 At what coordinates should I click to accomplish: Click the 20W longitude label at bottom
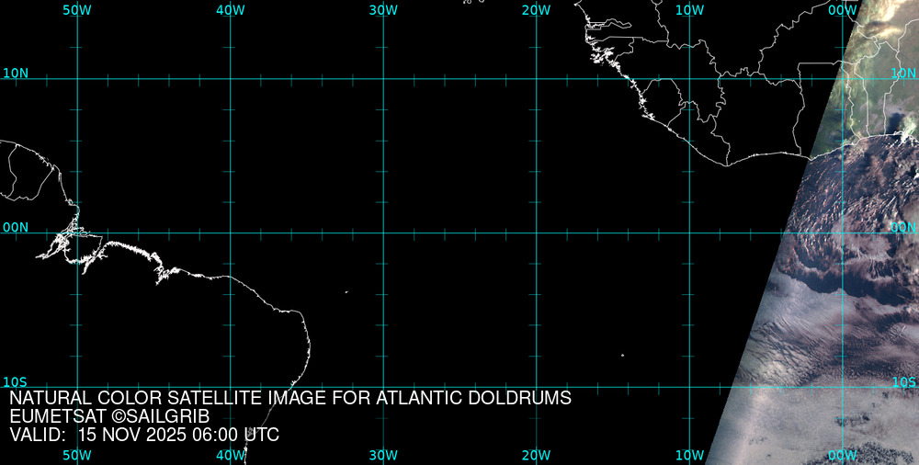536,455
